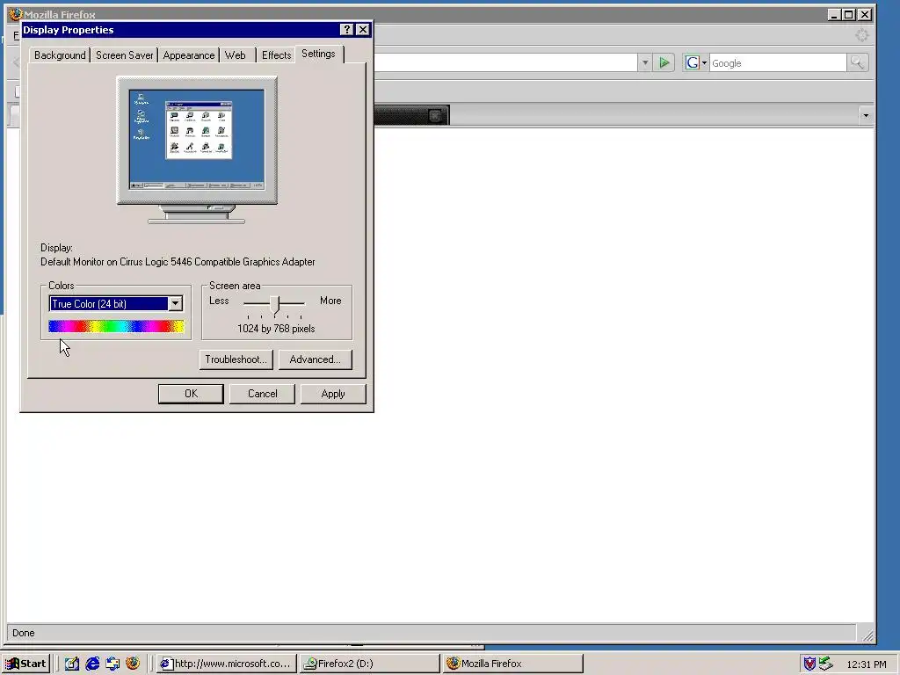Click into the Google search field
The image size is (900, 675).
(778, 63)
